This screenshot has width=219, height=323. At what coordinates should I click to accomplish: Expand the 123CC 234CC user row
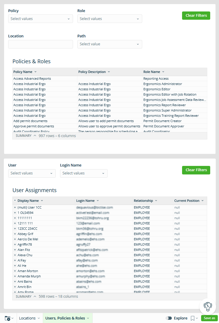(x=15, y=229)
